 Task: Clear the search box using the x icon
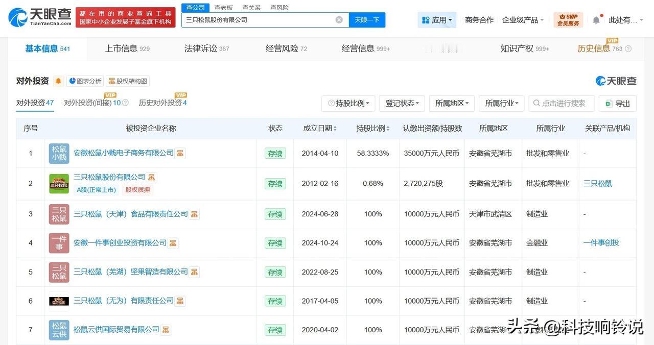tap(339, 19)
